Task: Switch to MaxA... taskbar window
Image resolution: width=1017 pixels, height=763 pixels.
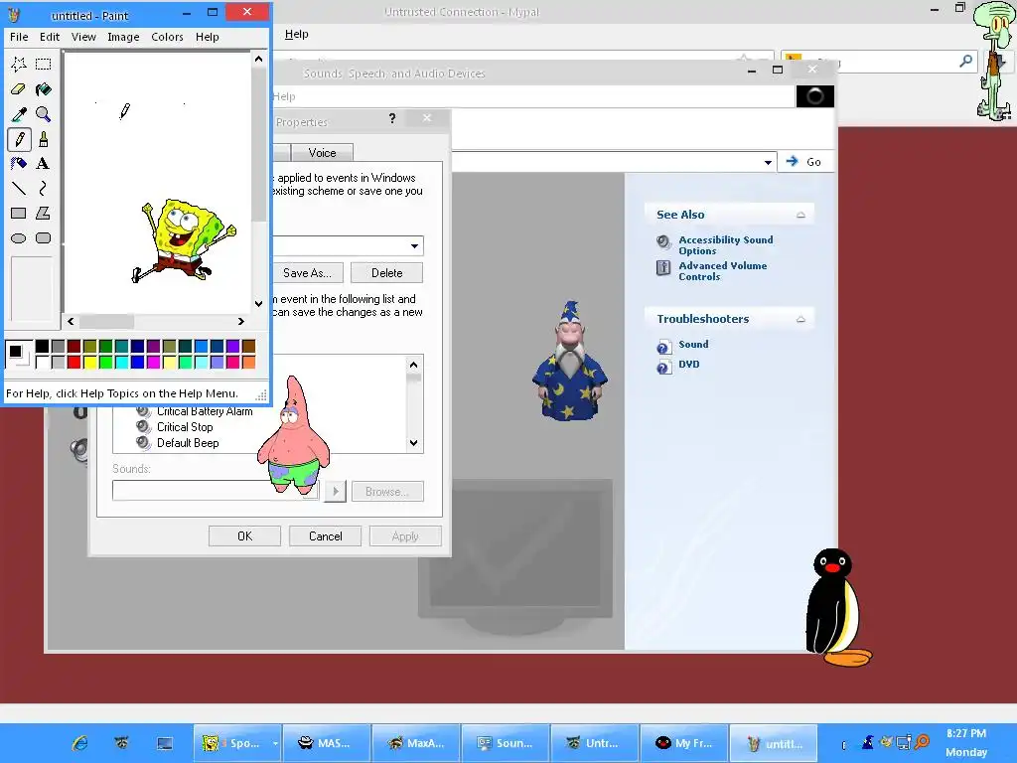Action: (x=417, y=743)
